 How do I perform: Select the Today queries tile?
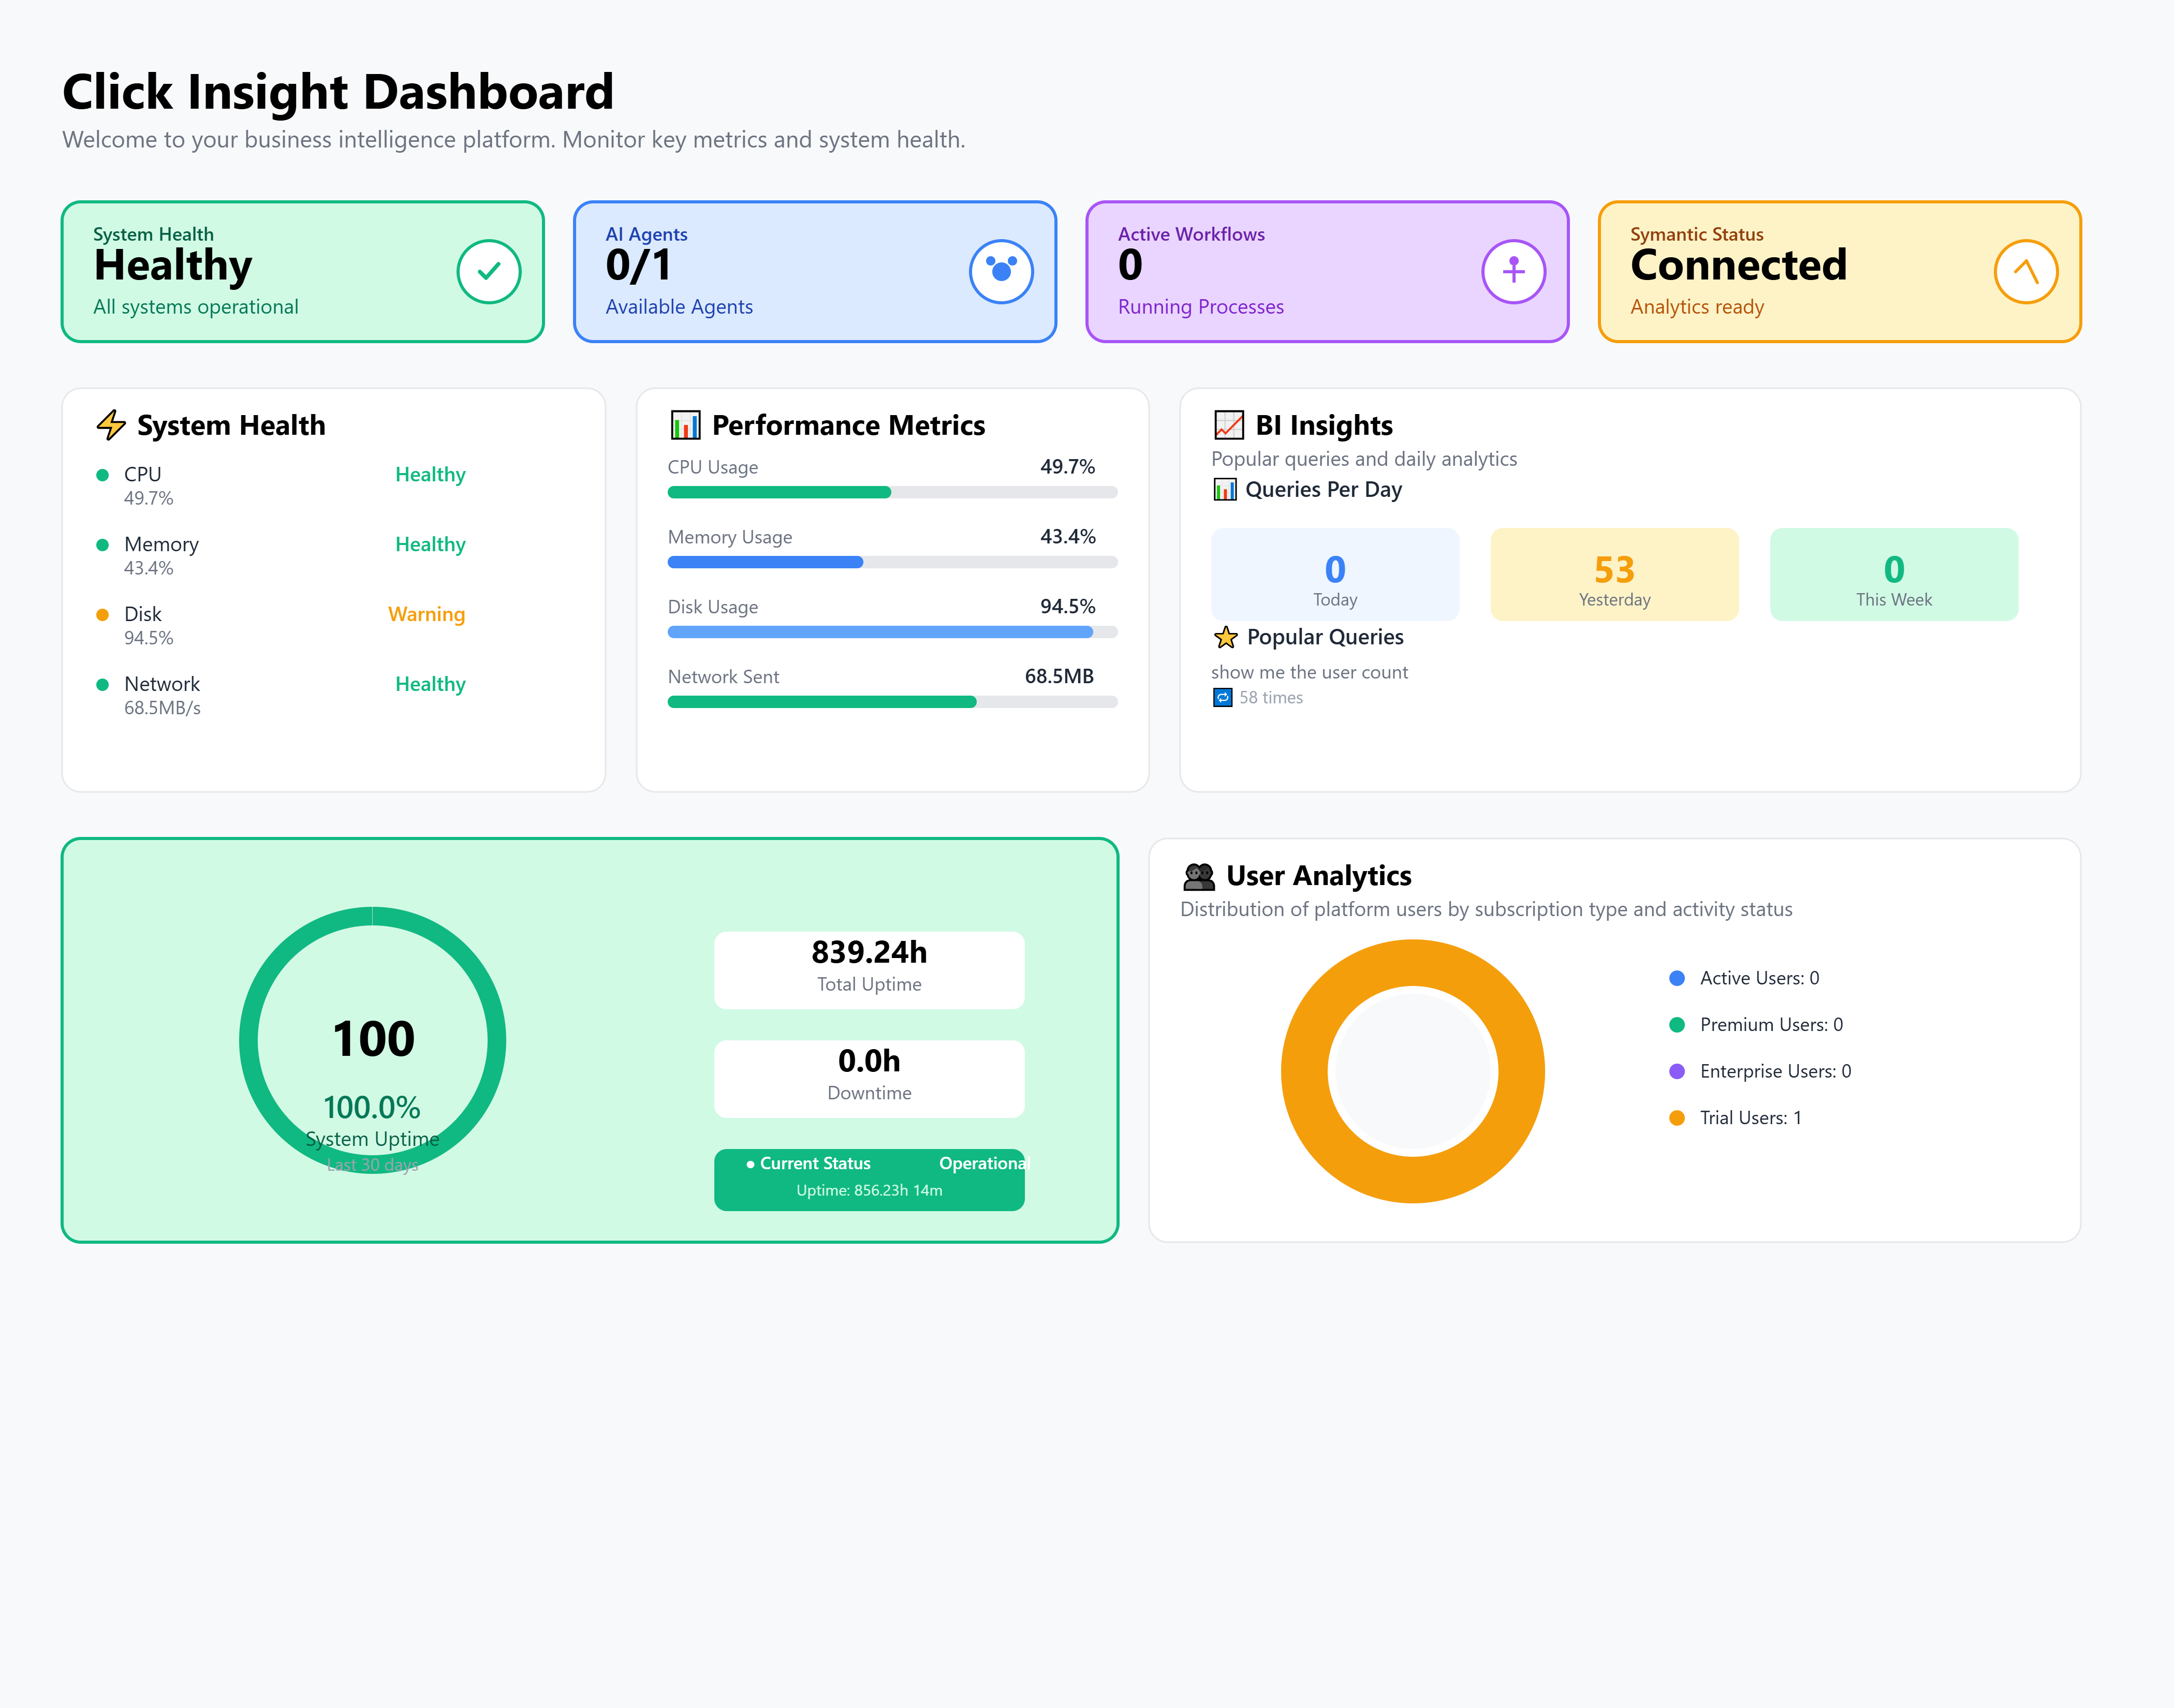point(1334,574)
